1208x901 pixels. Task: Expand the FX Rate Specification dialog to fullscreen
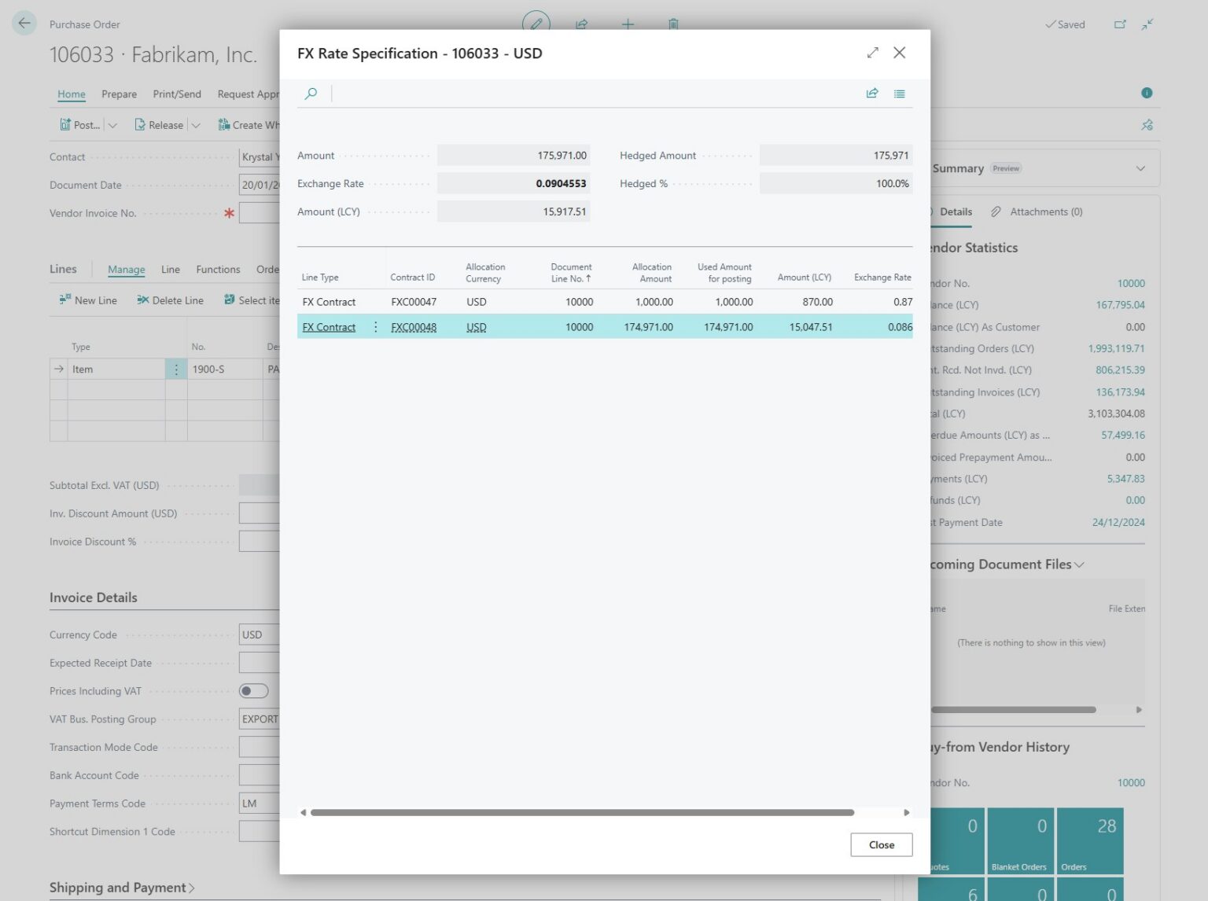tap(872, 53)
